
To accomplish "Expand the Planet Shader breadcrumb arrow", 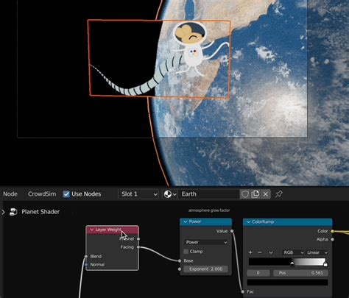I will 3,212.
